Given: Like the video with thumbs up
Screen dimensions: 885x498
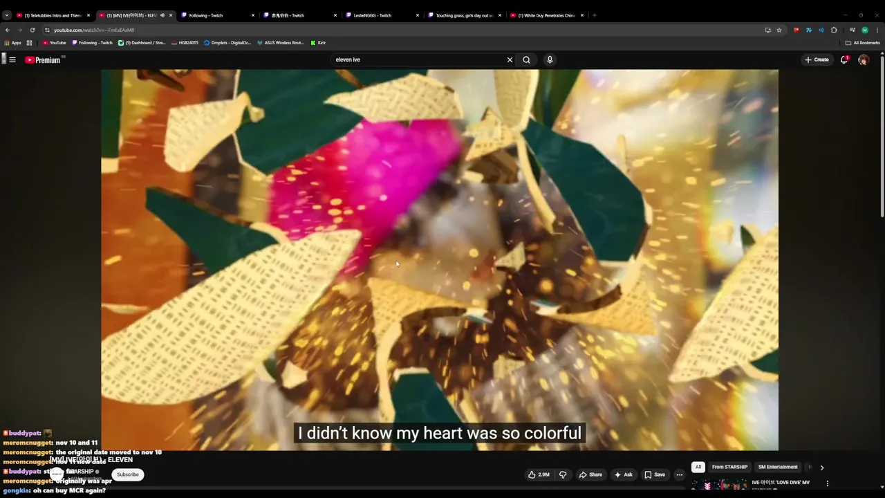Looking at the screenshot, I should (x=539, y=474).
